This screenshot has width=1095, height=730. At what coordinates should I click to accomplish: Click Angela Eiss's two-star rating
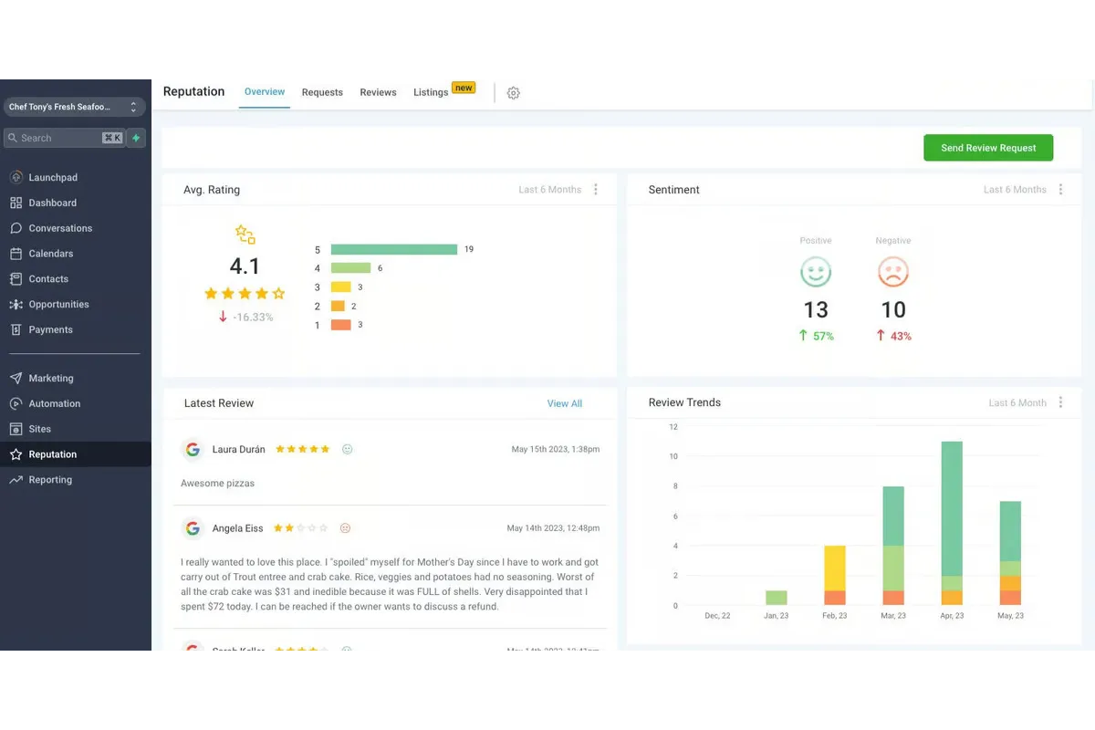tap(300, 527)
